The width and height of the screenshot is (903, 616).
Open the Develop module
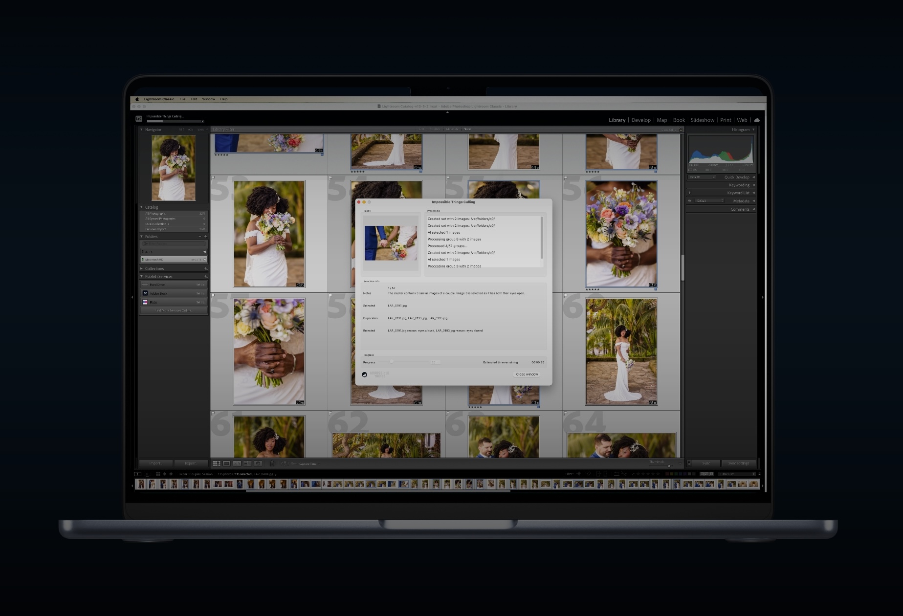click(x=640, y=120)
